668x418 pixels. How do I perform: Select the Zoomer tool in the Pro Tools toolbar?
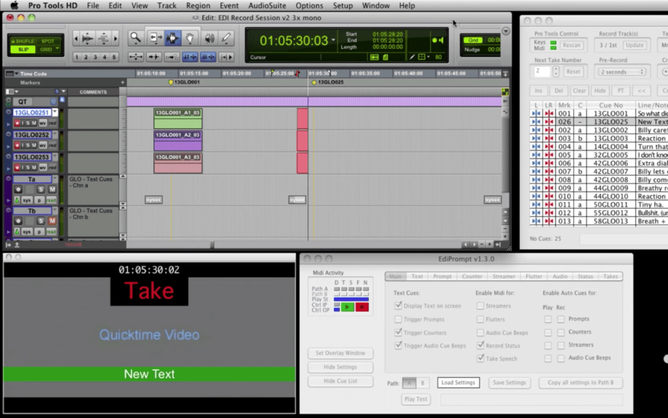135,38
